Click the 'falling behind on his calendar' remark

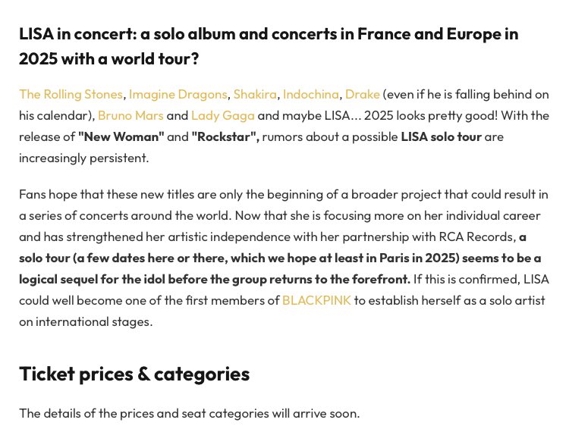coord(470,95)
